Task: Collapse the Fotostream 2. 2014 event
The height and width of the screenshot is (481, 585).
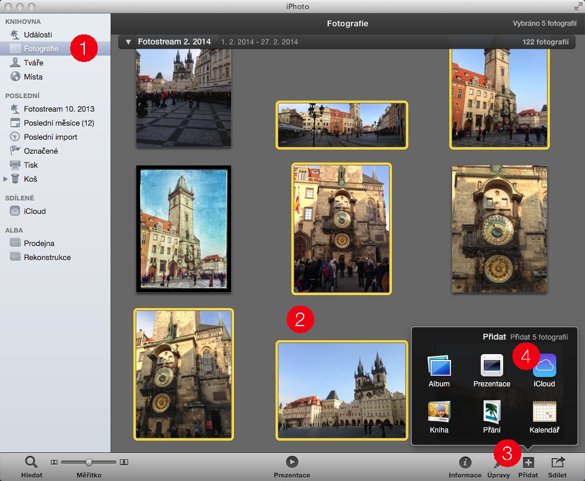Action: tap(128, 42)
